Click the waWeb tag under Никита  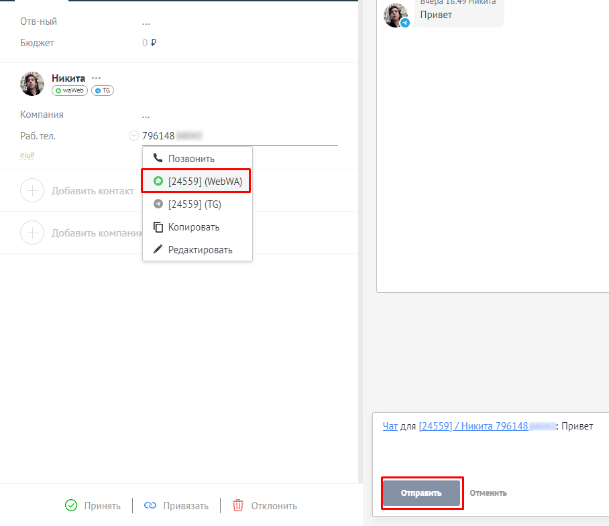tap(70, 90)
